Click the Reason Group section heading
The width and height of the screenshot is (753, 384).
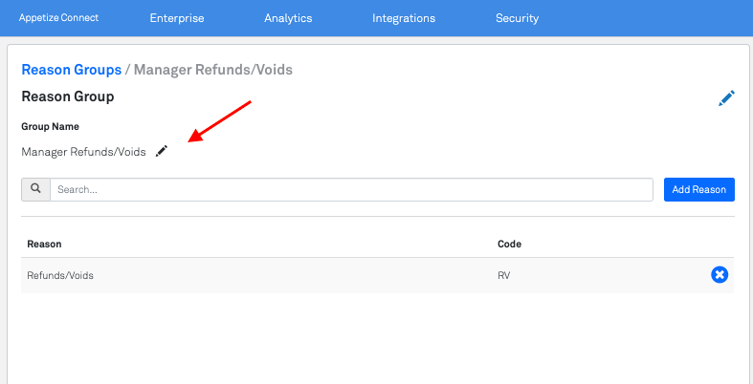point(67,96)
